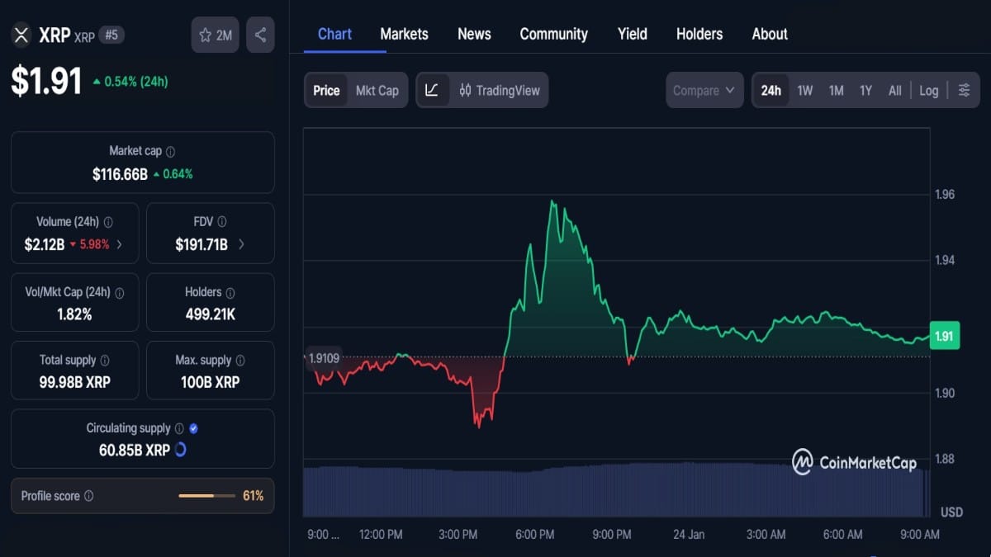Click the #5 rank badge
This screenshot has height=557, width=991.
point(111,35)
